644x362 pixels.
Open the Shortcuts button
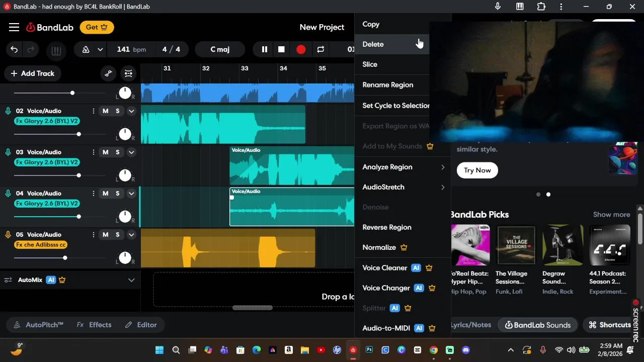pos(610,325)
